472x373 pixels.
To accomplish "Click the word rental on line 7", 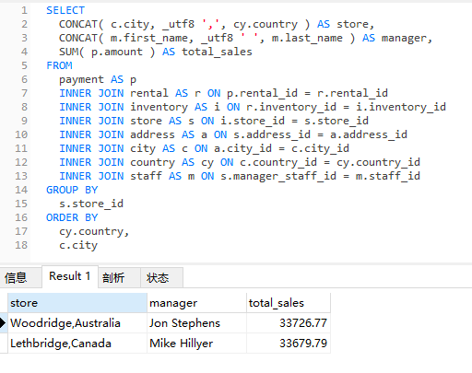I will (x=149, y=93).
